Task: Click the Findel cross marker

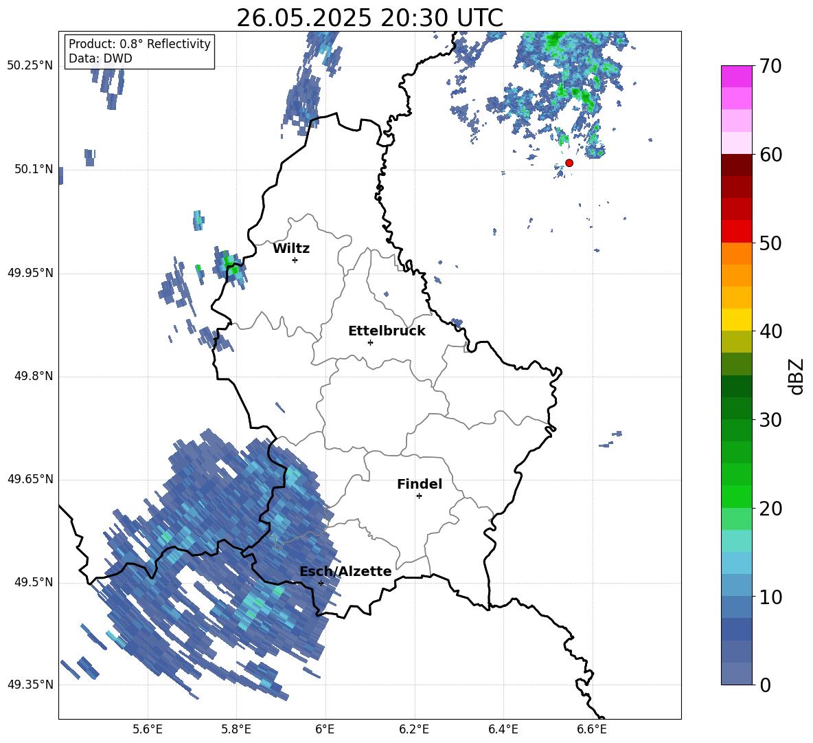Action: tap(419, 496)
